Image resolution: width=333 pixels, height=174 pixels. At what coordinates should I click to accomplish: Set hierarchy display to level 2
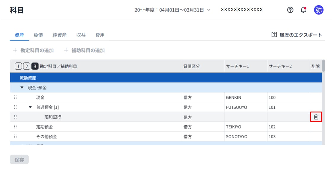click(x=26, y=66)
